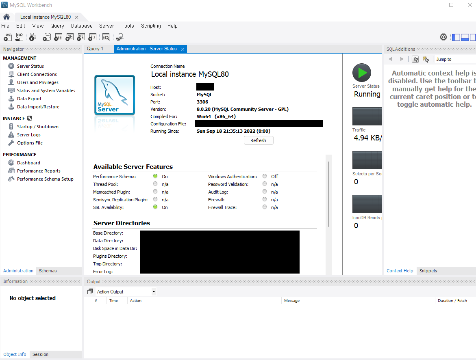This screenshot has width=476, height=360.
Task: Toggle the bottom output panel icon
Action: click(x=465, y=37)
